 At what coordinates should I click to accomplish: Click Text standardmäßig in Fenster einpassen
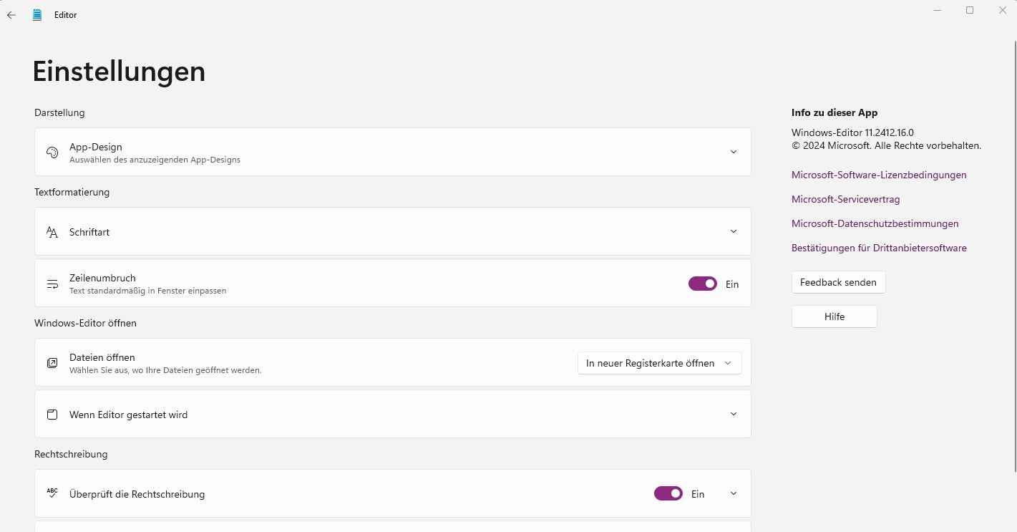[x=147, y=291]
